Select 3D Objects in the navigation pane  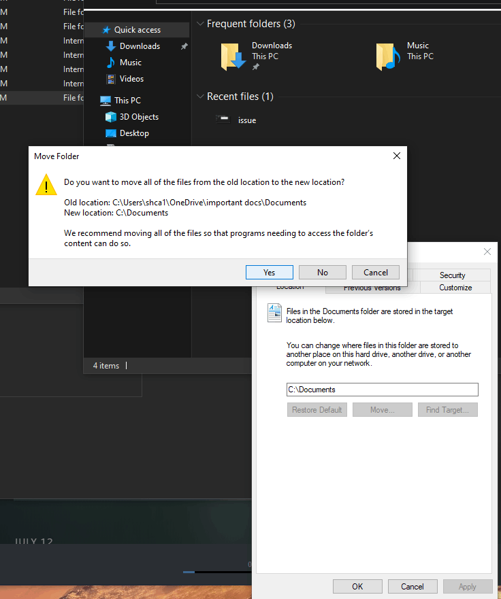(x=139, y=117)
